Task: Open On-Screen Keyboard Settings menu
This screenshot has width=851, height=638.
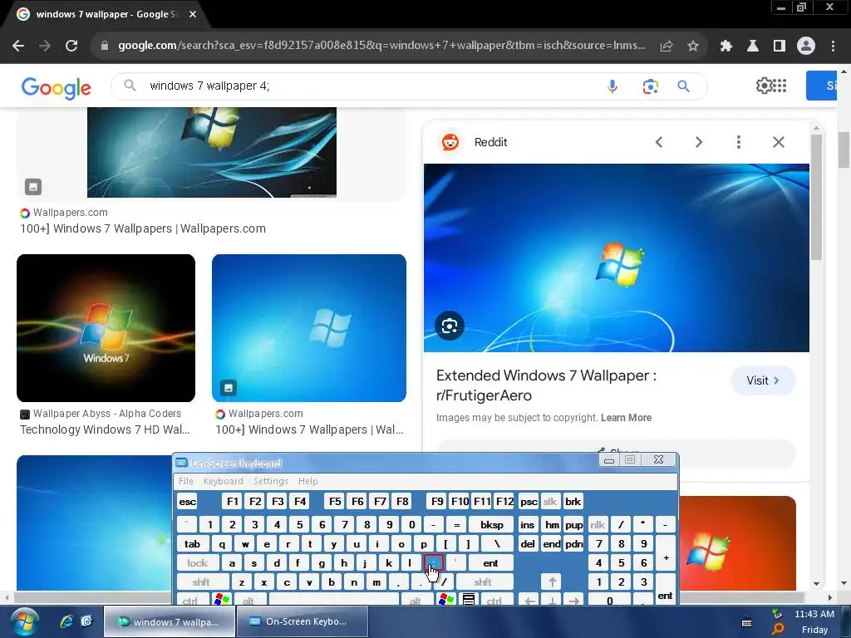Action: pyautogui.click(x=270, y=481)
